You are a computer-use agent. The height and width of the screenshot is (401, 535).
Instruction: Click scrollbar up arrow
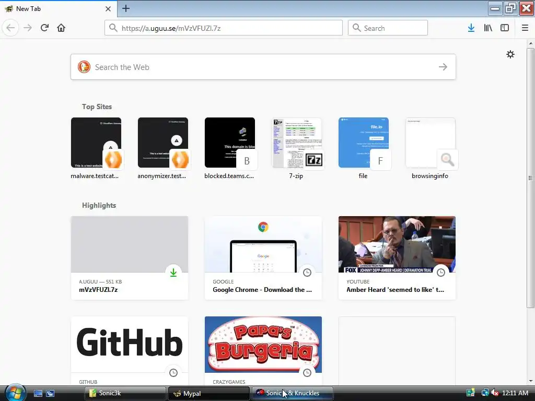[530, 43]
